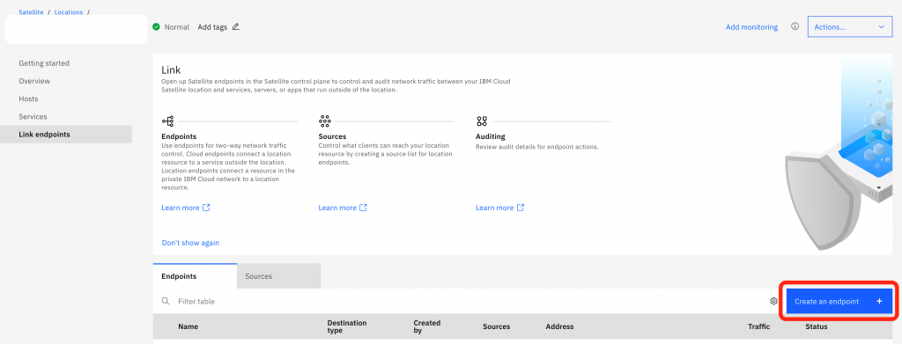Click Add tags
Image resolution: width=902 pixels, height=344 pixels.
[x=212, y=27]
